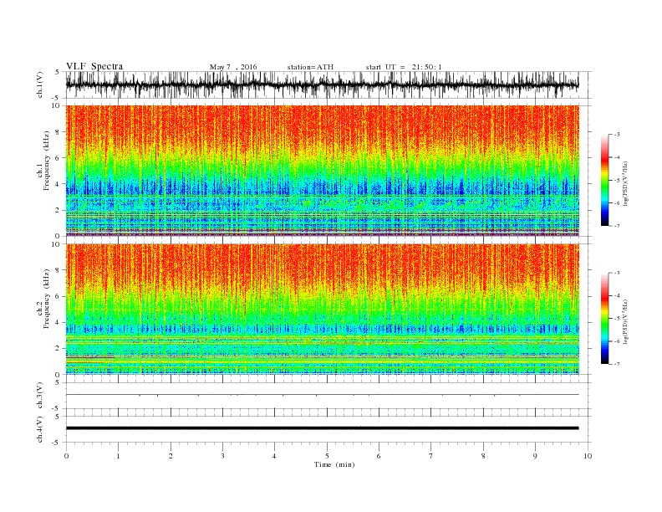Click time axis tick label 0

click(66, 456)
